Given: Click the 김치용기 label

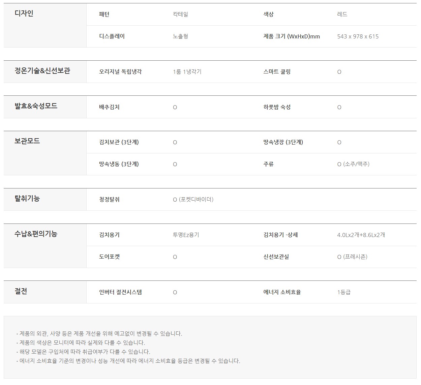Looking at the screenshot, I should pyautogui.click(x=109, y=235).
